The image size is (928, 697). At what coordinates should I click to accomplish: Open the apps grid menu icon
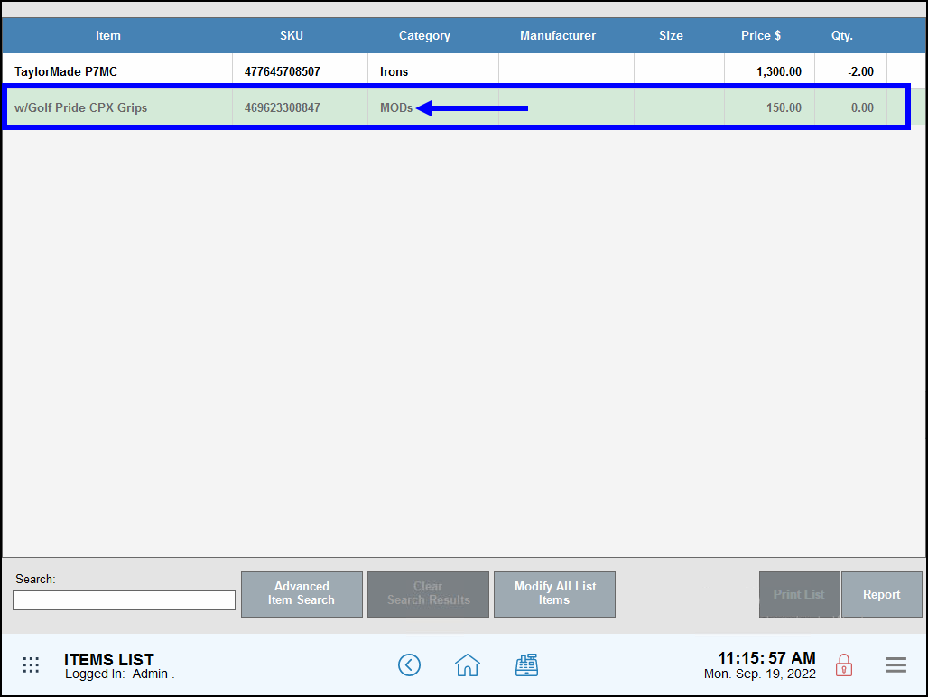tap(31, 665)
